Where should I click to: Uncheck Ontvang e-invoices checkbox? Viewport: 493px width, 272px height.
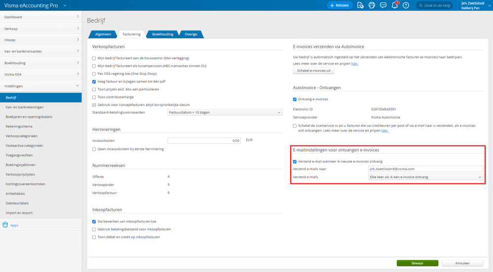coord(295,99)
